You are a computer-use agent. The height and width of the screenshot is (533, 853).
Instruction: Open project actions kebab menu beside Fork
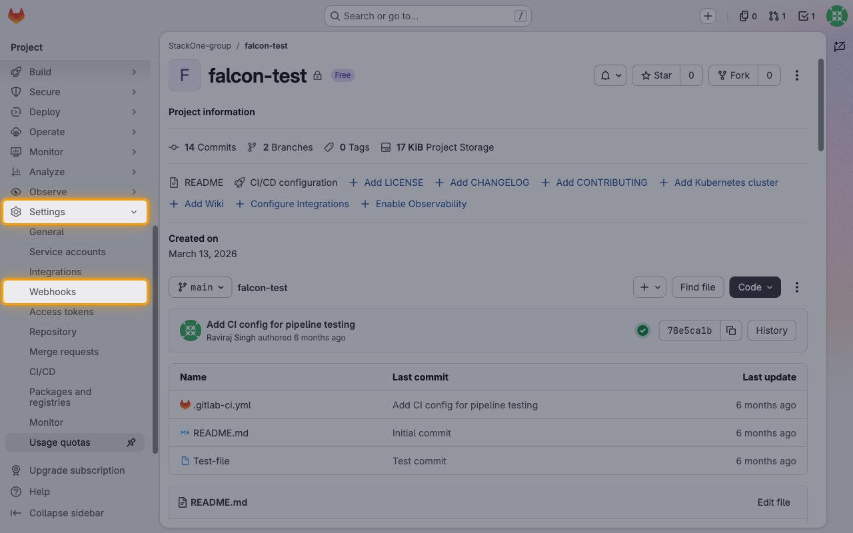[797, 75]
